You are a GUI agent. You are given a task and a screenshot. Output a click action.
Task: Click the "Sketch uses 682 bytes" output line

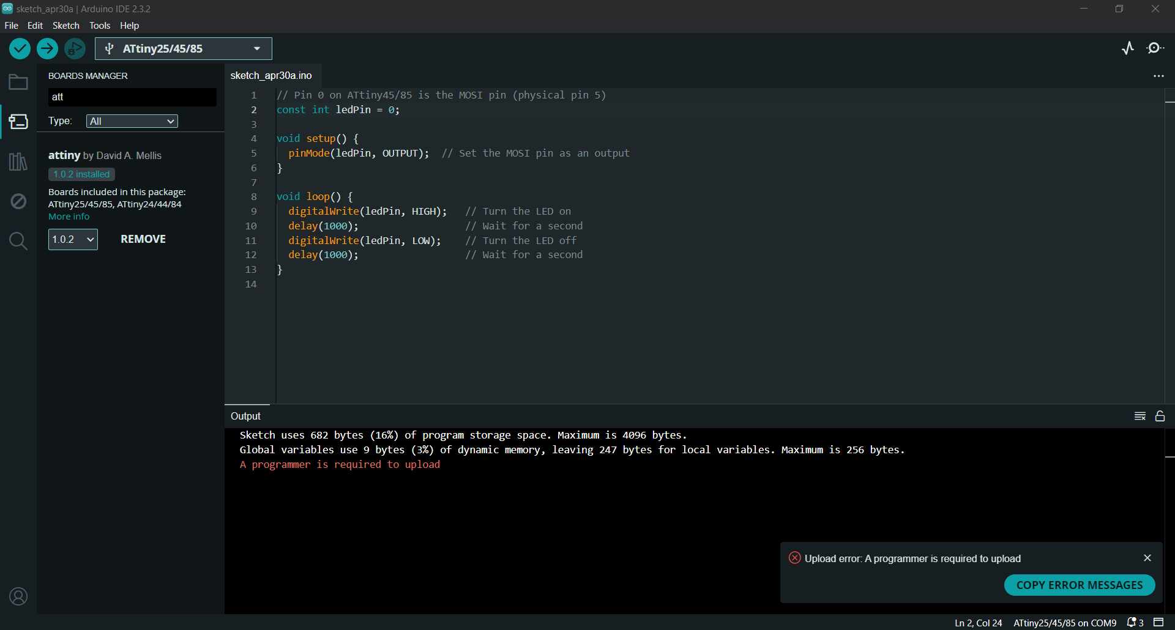463,435
